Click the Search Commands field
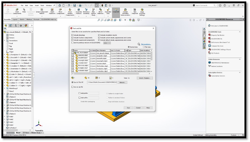 click(205, 6)
